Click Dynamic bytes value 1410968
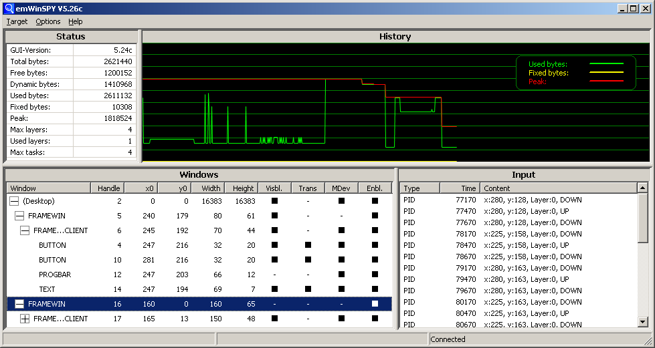 coord(118,84)
